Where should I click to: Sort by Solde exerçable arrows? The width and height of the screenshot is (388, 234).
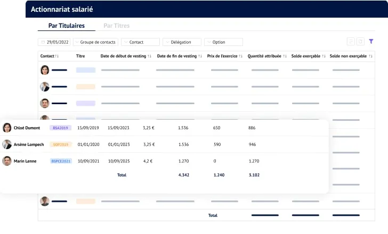point(324,56)
